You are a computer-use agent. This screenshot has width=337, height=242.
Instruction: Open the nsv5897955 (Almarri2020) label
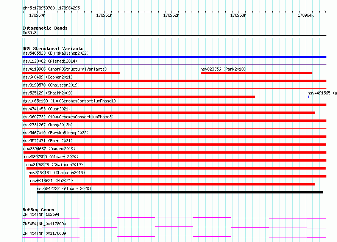[51, 157]
